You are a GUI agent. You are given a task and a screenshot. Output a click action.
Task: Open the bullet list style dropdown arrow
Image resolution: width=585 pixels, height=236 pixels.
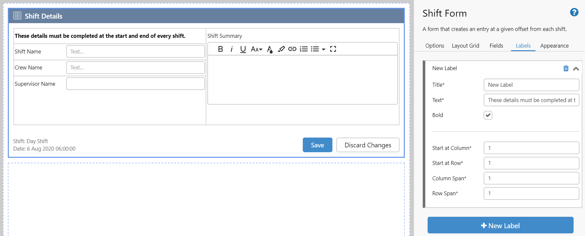(324, 49)
